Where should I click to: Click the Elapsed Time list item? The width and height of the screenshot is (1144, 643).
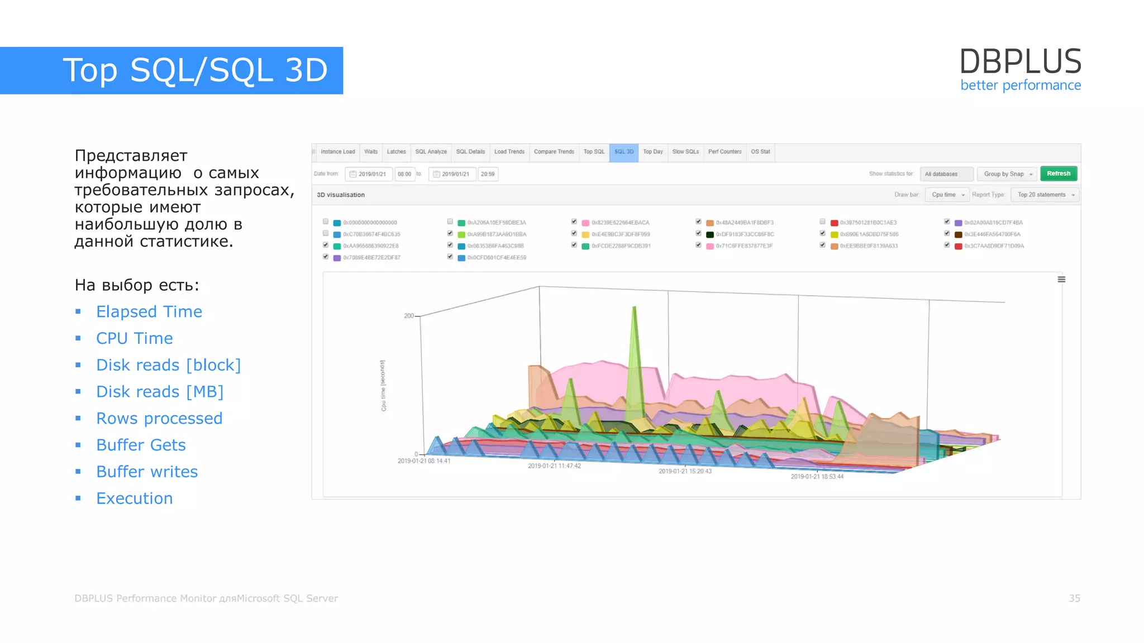[x=149, y=311]
